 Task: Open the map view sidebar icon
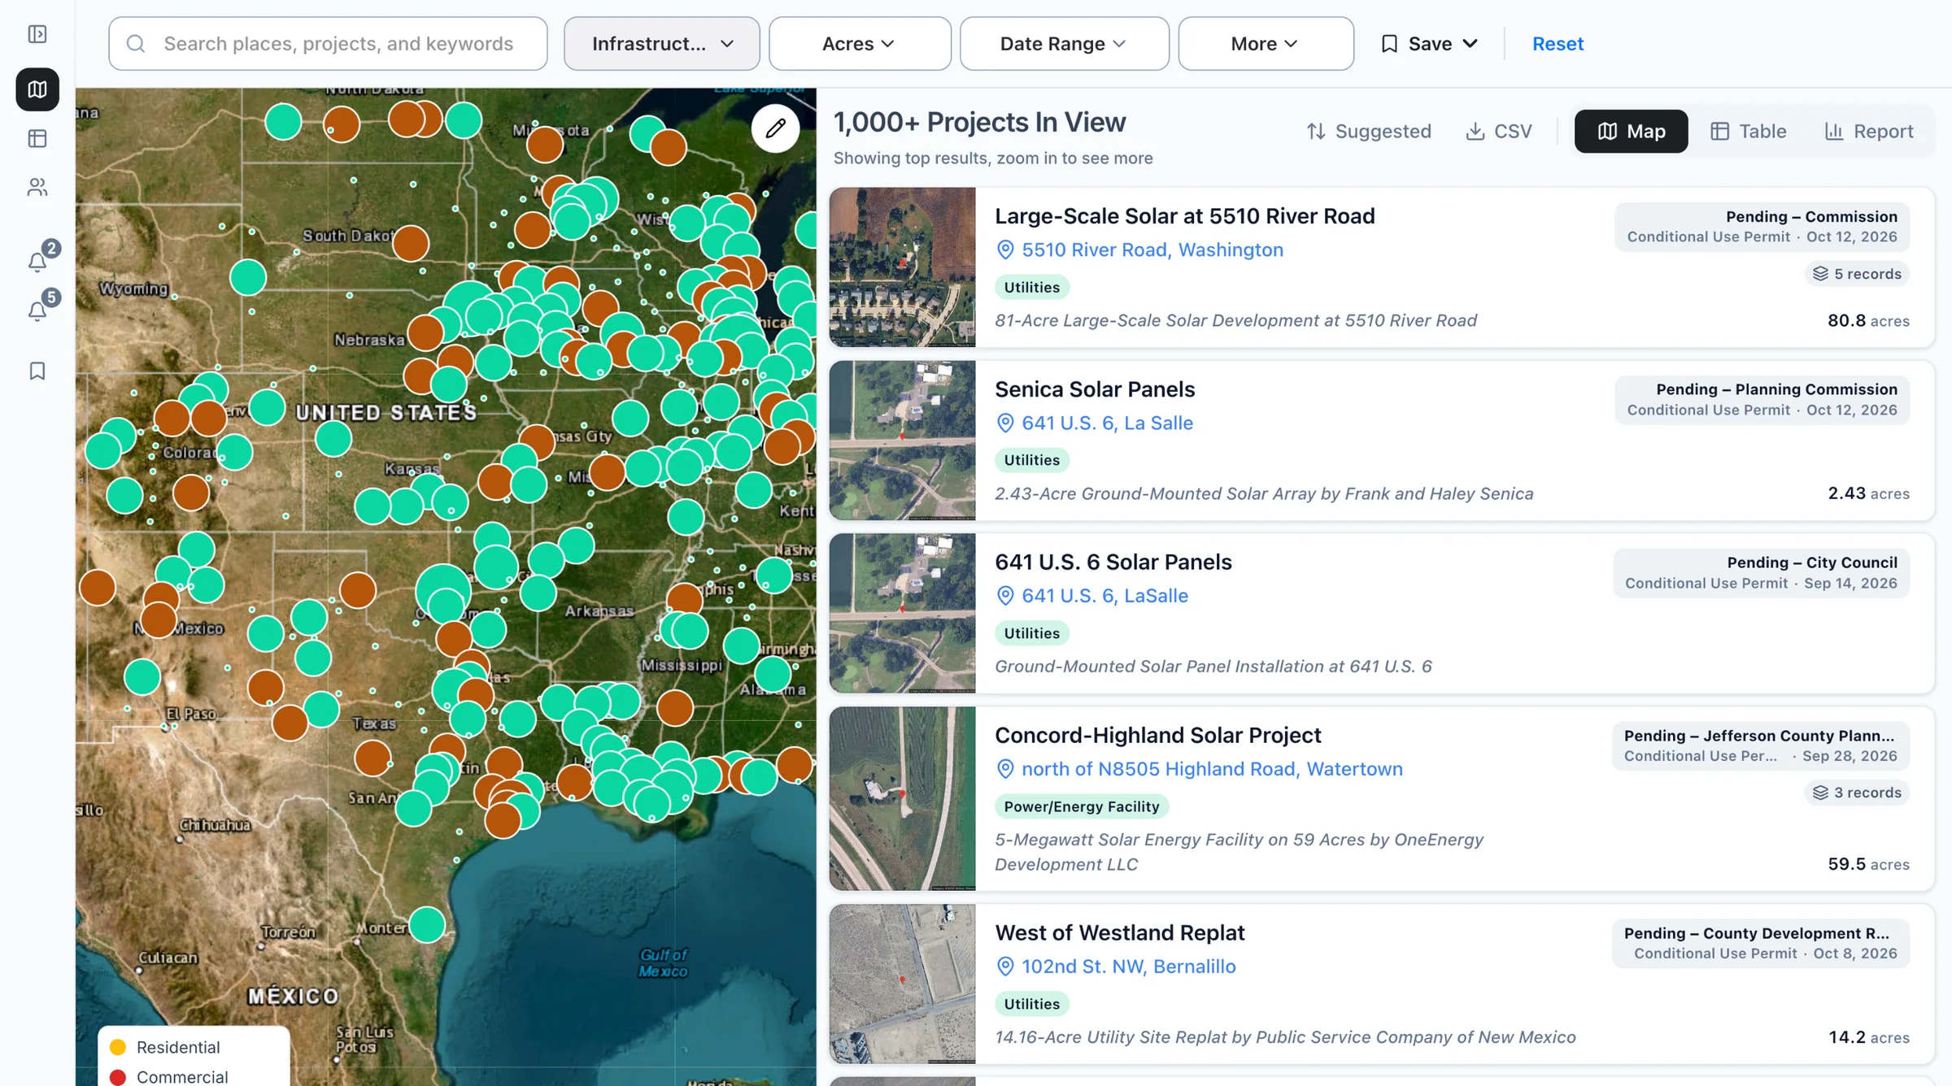(x=37, y=89)
